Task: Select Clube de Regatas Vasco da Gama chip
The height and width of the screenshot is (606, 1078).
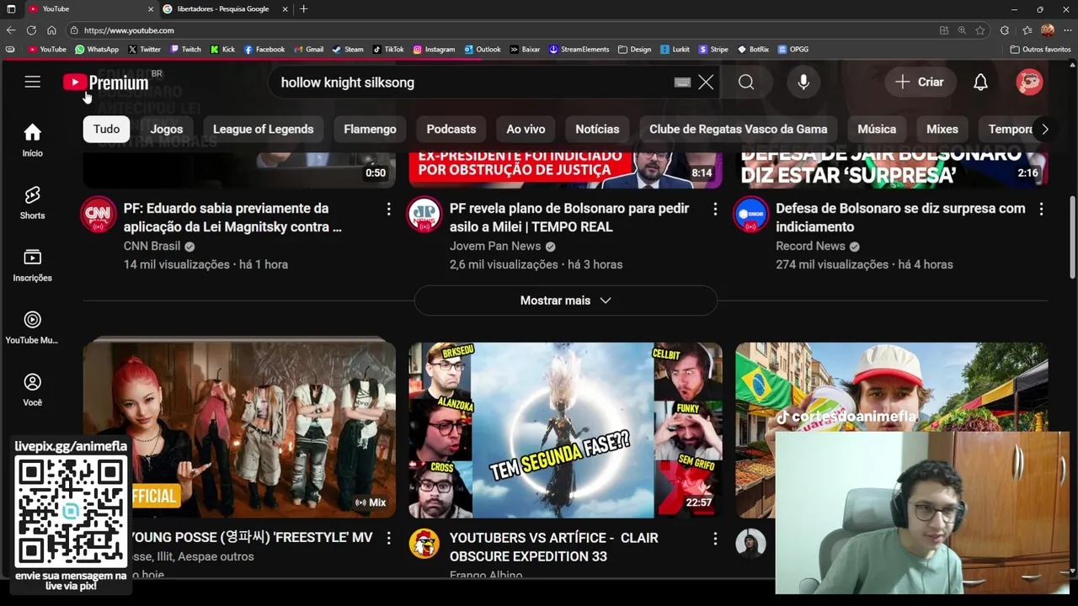Action: click(x=738, y=129)
